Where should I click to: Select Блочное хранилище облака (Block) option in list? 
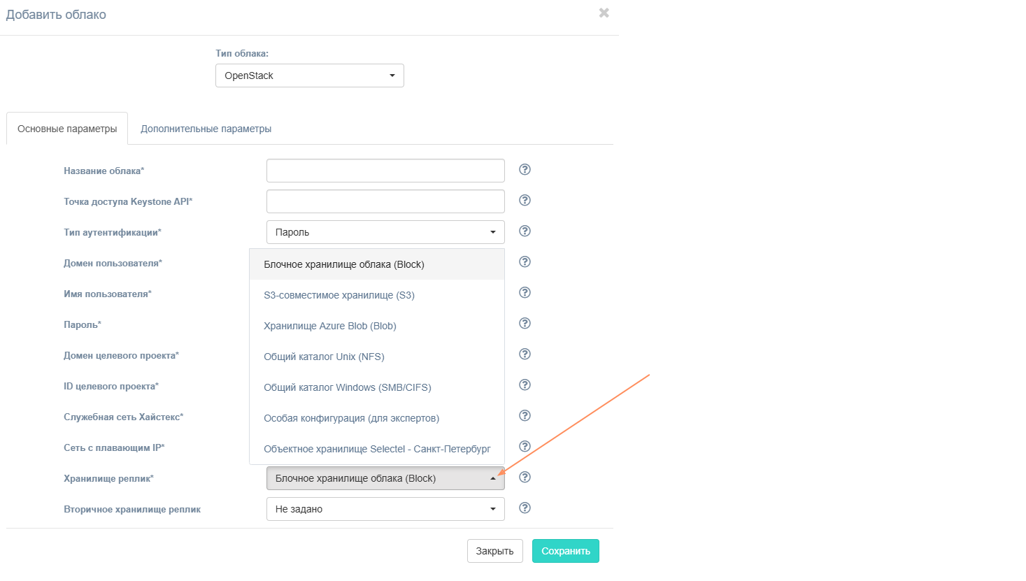point(377,264)
